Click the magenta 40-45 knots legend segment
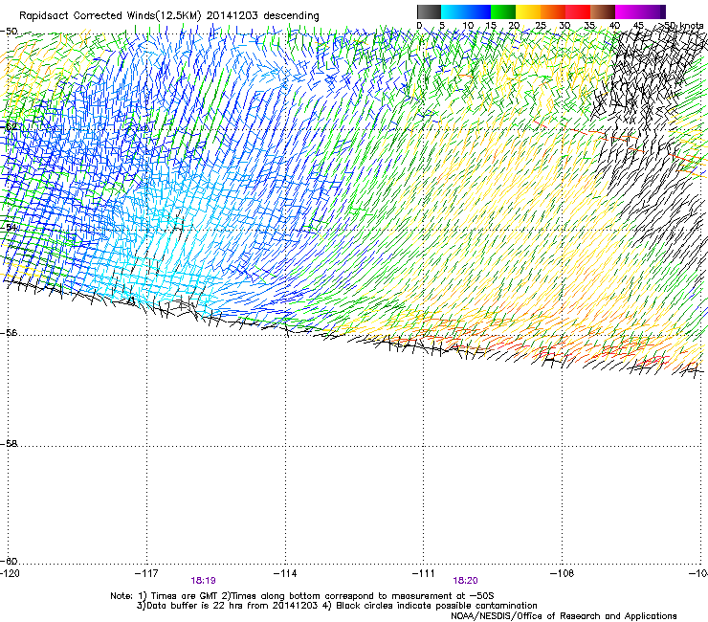708x622 pixels. click(x=628, y=11)
